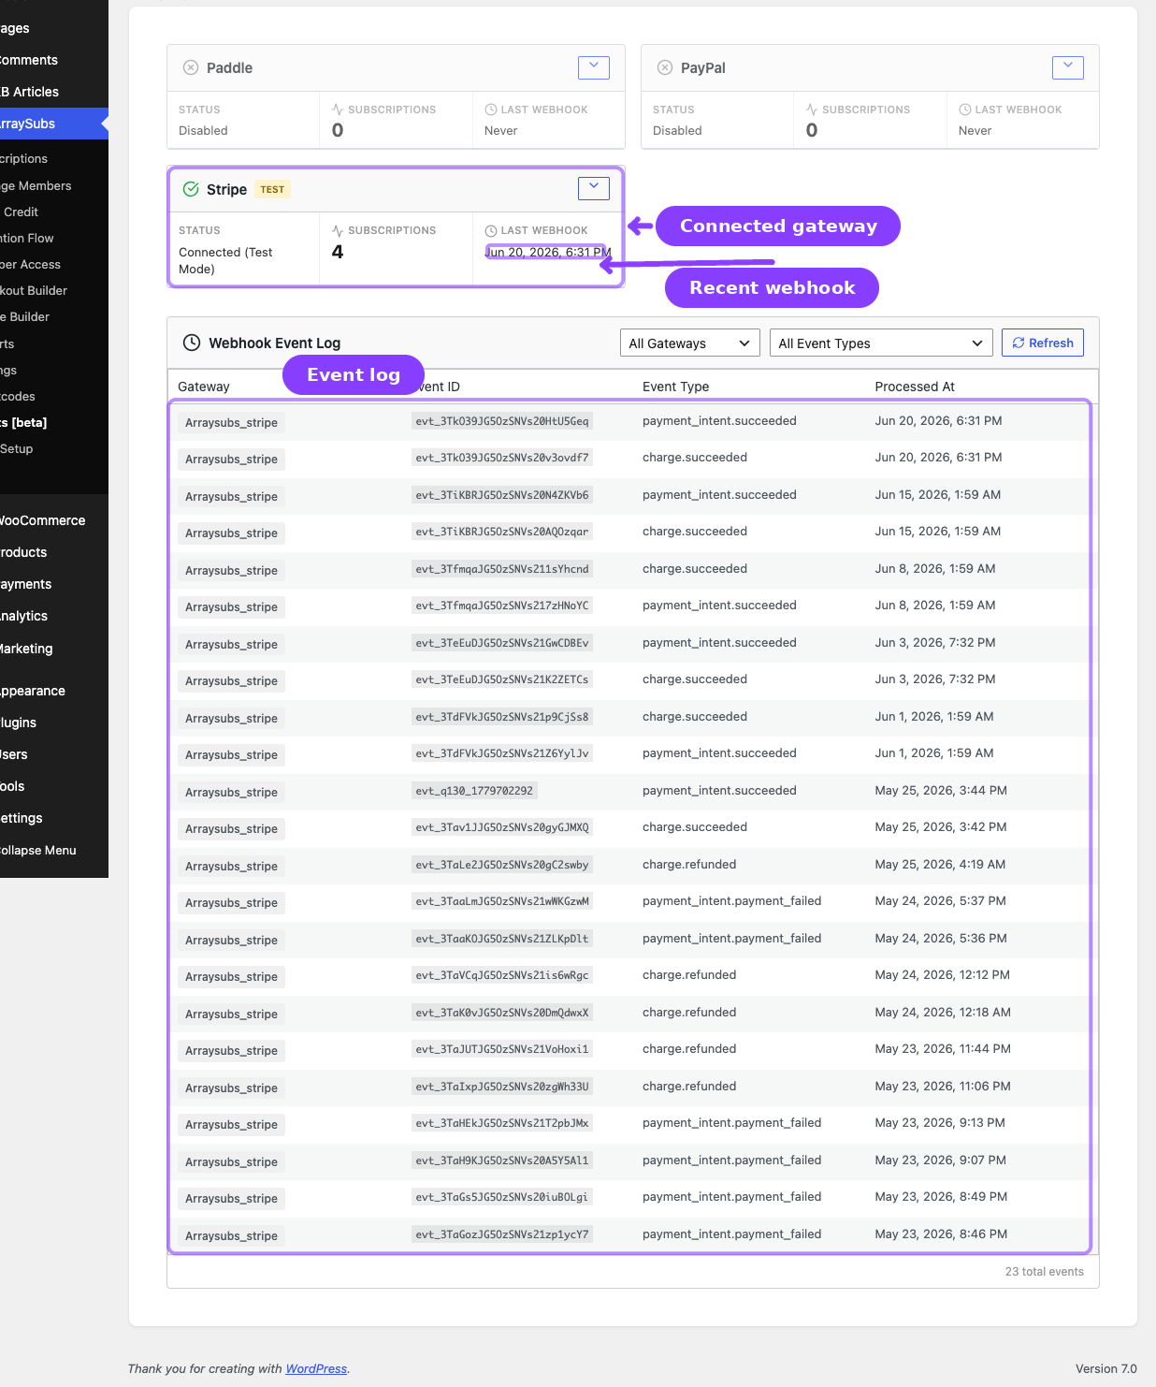The width and height of the screenshot is (1156, 1387).
Task: Open the WordPress link in footer
Action: click(x=316, y=1368)
